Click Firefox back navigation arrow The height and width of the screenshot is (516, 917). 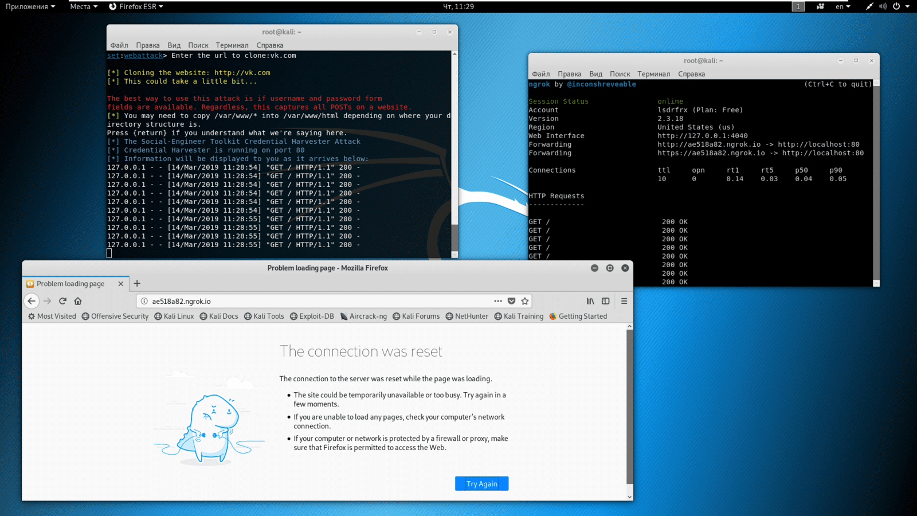pos(32,301)
